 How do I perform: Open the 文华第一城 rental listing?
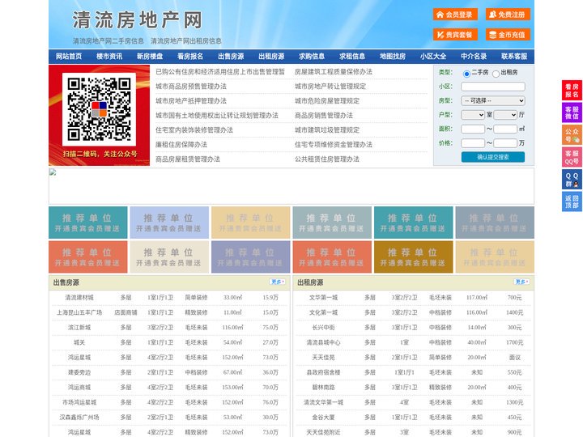tap(323, 298)
